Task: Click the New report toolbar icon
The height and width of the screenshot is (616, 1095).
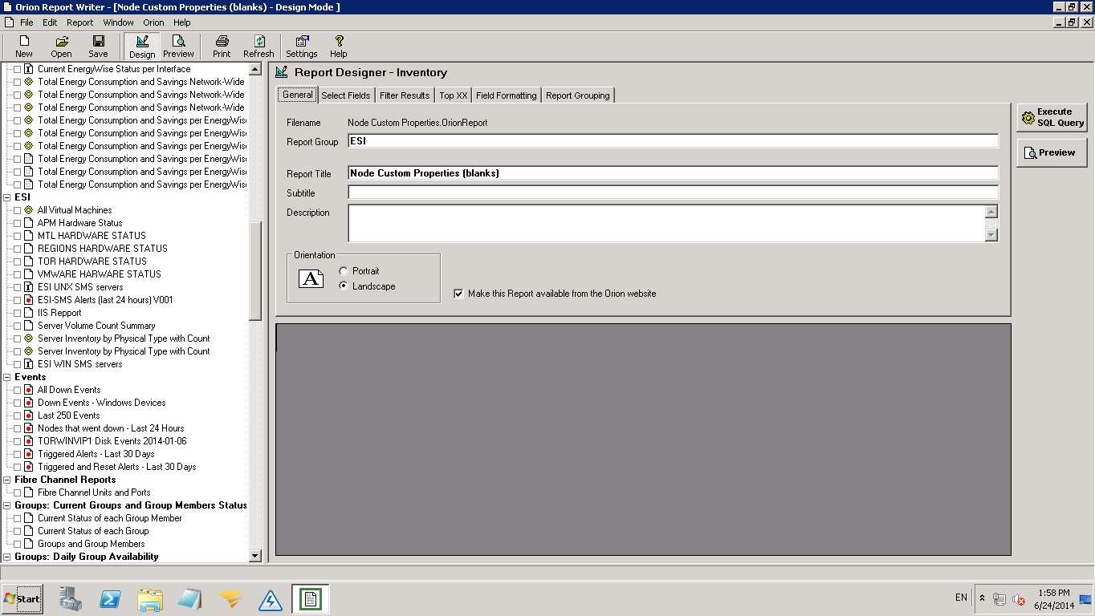Action: (24, 47)
